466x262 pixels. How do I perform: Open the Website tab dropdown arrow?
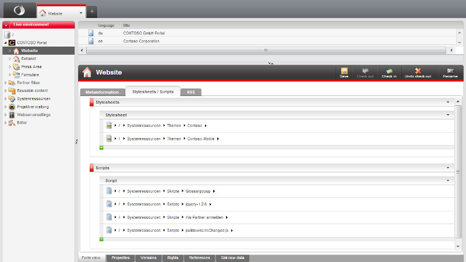pos(80,13)
